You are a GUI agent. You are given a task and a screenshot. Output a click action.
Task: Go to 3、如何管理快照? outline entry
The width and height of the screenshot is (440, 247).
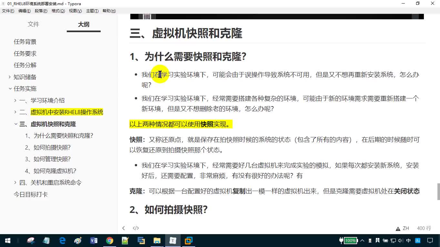[48, 159]
